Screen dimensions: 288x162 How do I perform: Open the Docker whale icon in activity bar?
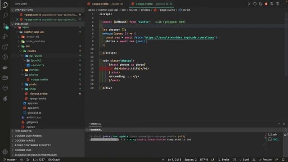point(5,67)
